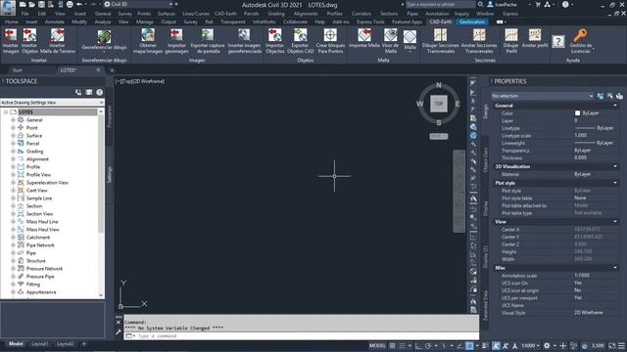Expand the Surface node in Toolspace tree
627x352 pixels.
coord(13,136)
